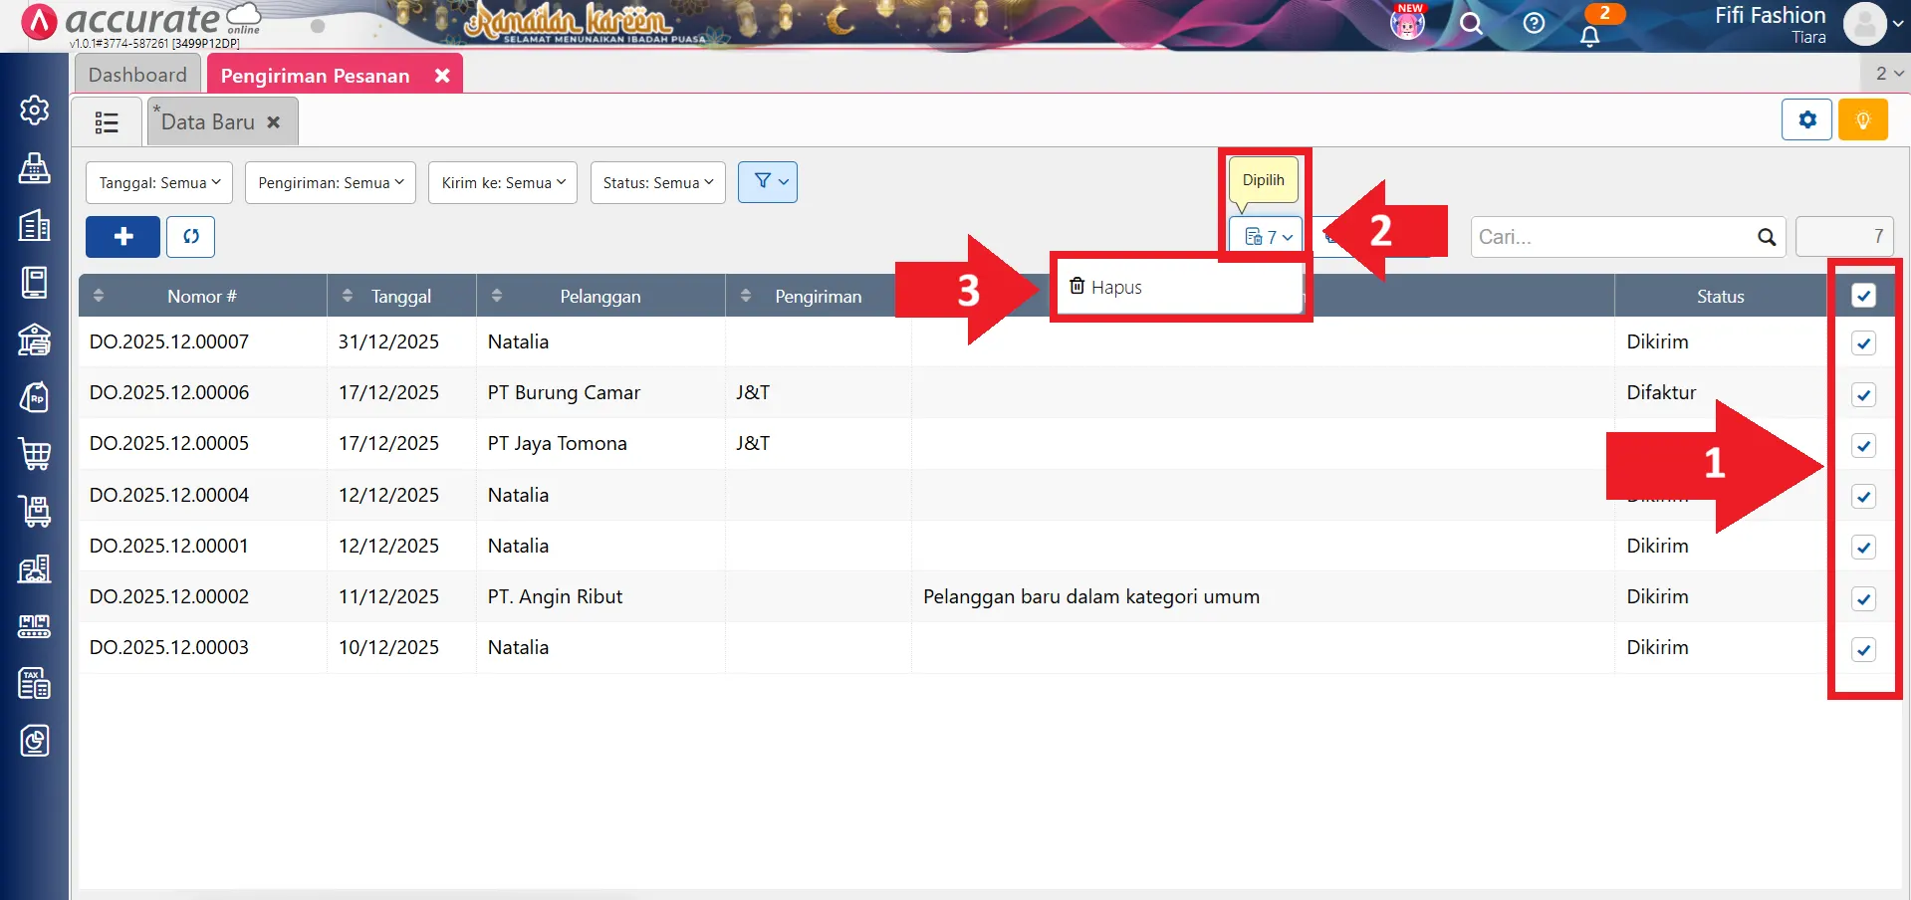The height and width of the screenshot is (900, 1911).
Task: Open the Kirim ke: Semua filter dropdown
Action: [503, 183]
